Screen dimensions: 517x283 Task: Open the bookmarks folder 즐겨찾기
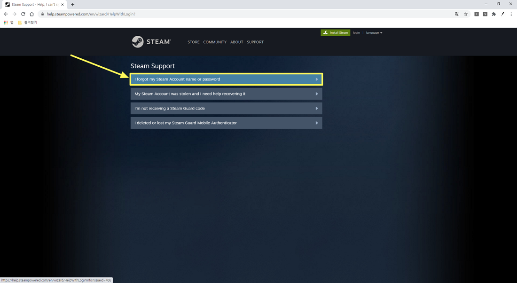pos(28,23)
